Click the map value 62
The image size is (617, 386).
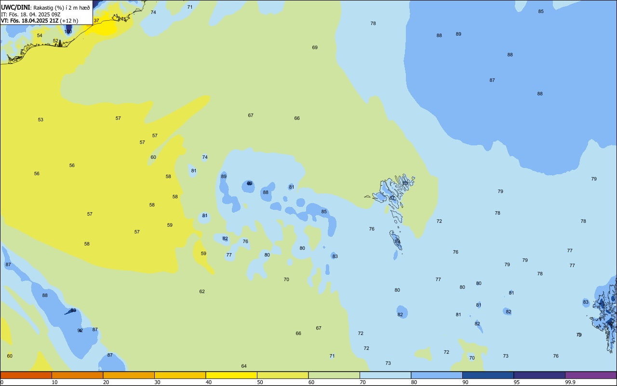tap(202, 292)
